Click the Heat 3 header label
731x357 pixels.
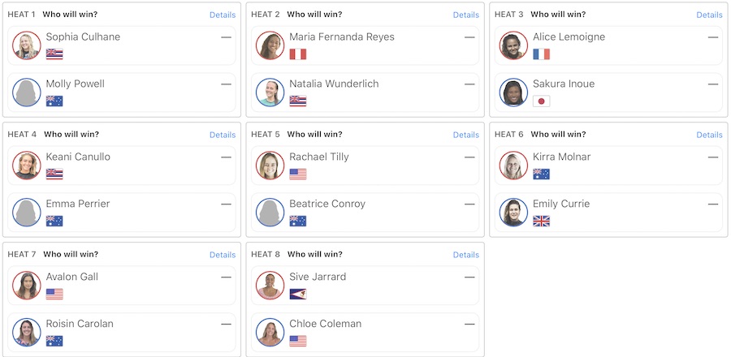(509, 15)
